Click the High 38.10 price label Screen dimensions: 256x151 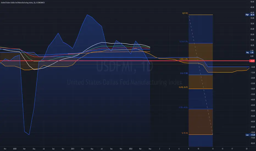[x=250, y=15]
